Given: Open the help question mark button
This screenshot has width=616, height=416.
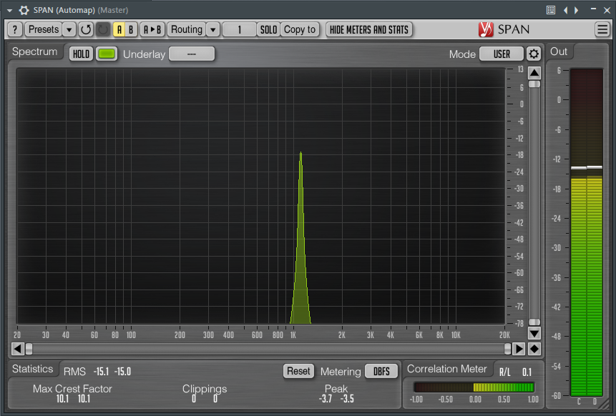Looking at the screenshot, I should pos(15,29).
